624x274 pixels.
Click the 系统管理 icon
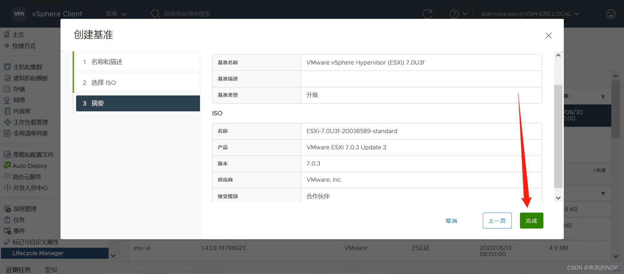7,209
